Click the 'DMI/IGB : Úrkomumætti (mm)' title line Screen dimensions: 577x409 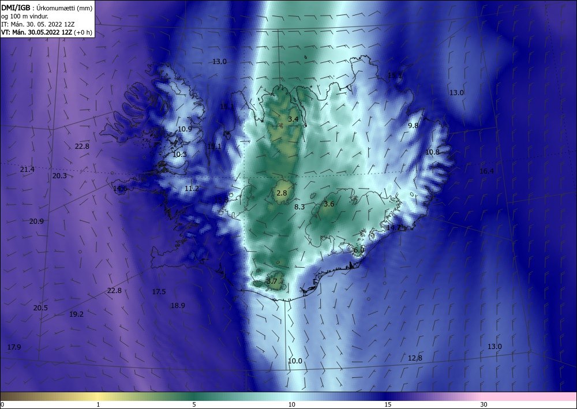click(x=47, y=8)
